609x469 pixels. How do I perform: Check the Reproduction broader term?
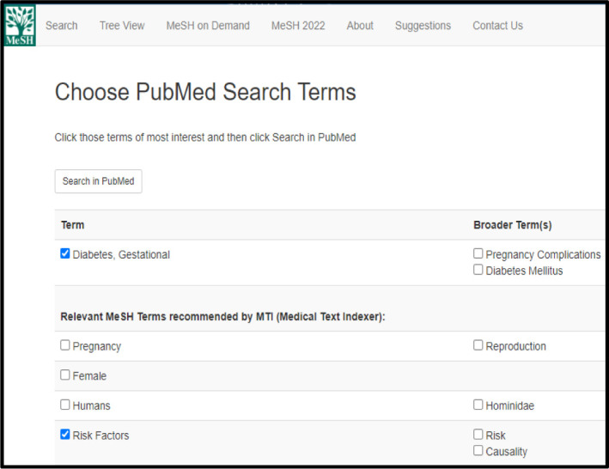point(478,345)
